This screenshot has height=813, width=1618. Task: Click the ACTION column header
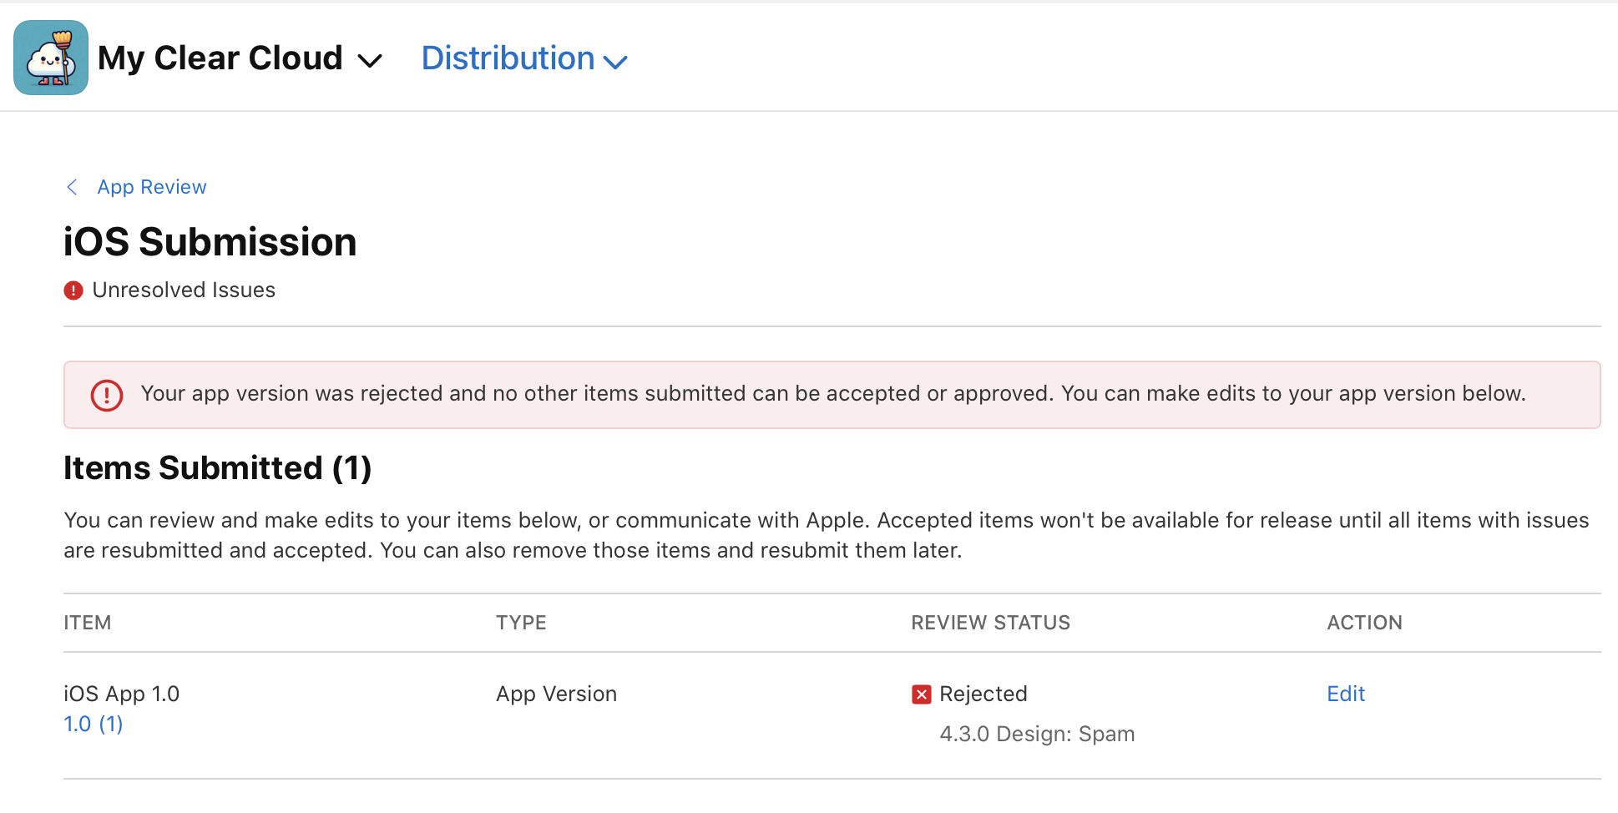coord(1365,623)
